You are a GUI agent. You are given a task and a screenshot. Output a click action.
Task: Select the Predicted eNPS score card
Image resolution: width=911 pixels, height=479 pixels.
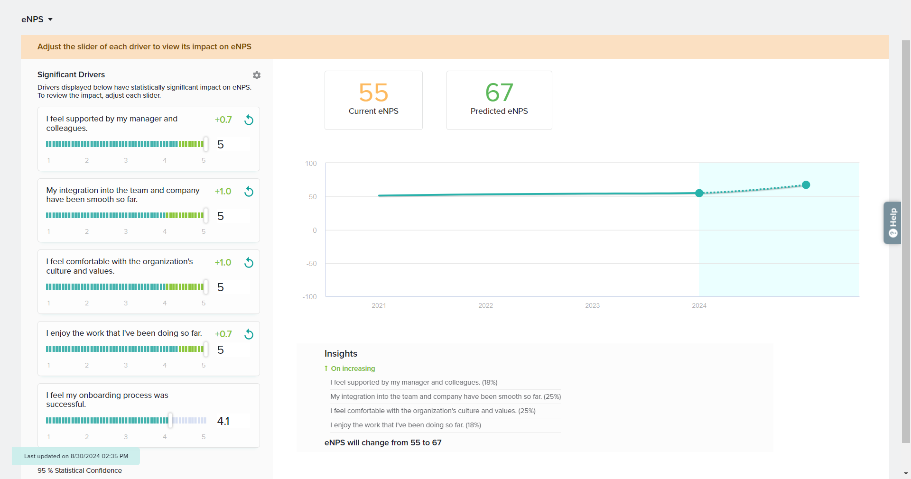click(499, 100)
